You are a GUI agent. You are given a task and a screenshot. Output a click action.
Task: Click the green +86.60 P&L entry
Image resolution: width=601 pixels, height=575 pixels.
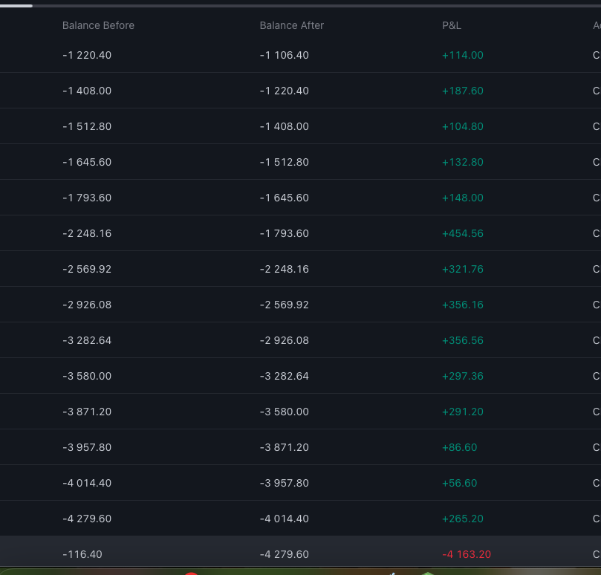click(459, 447)
